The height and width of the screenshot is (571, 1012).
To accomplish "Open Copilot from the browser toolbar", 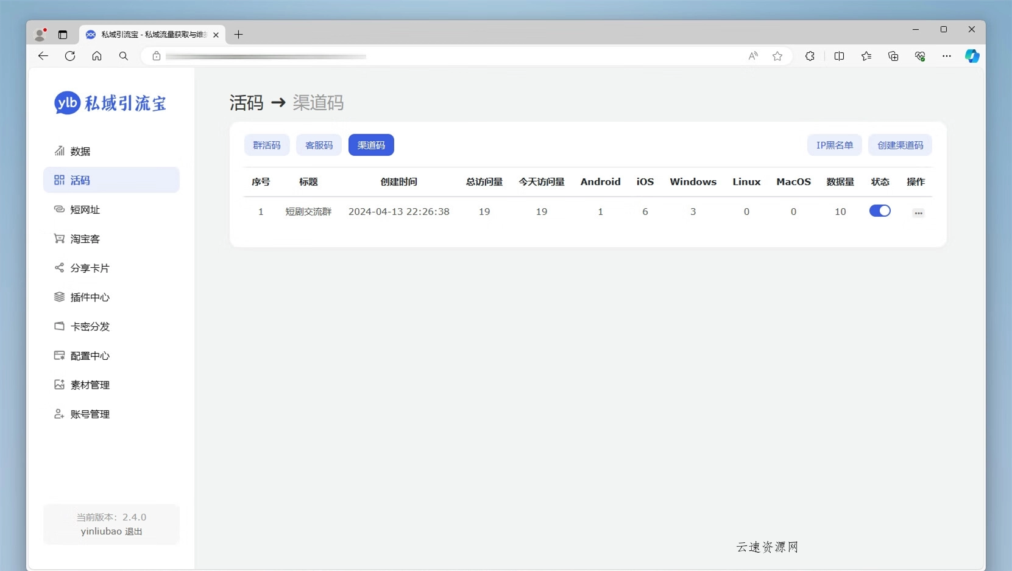I will 972,56.
